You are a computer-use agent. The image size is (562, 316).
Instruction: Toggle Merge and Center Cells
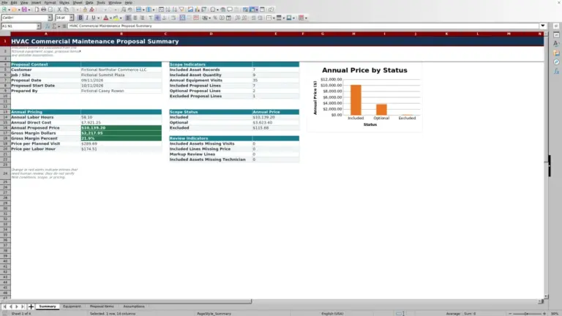[182, 18]
